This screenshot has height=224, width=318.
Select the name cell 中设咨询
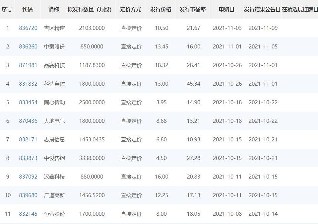click(54, 158)
